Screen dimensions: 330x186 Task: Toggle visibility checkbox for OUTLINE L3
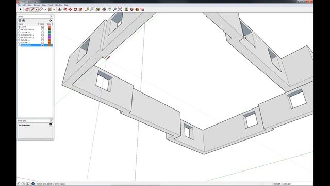coord(42,32)
